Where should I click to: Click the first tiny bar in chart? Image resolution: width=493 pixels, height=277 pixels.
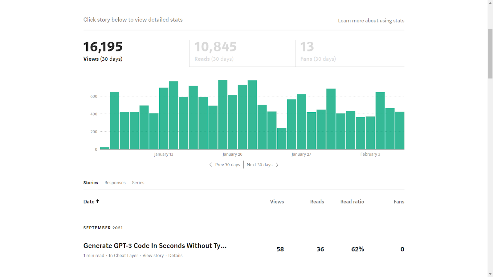105,148
